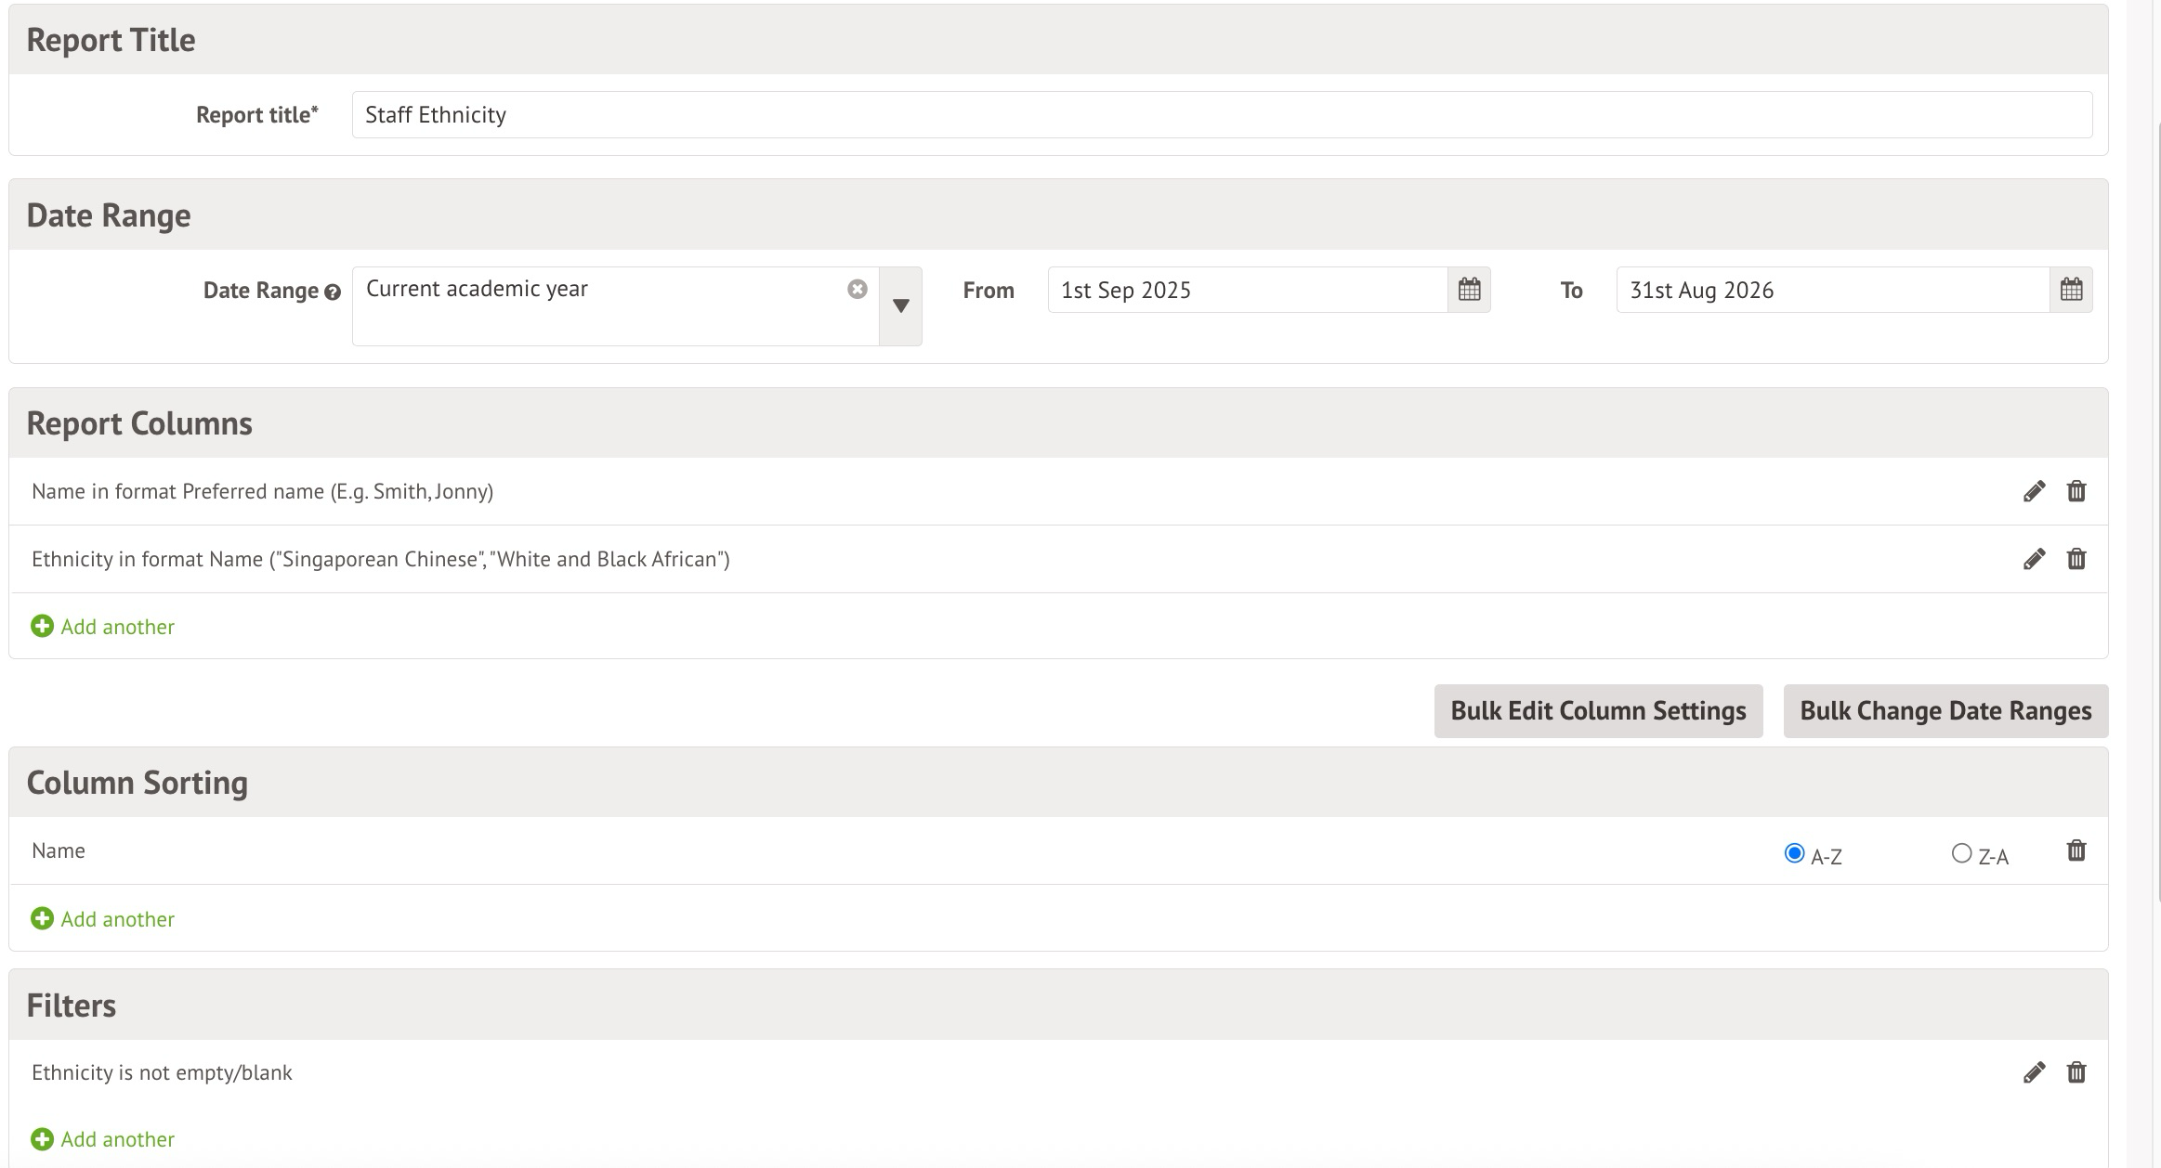2161x1168 pixels.
Task: Edit the Ethnicity not empty filter
Action: pos(2034,1072)
